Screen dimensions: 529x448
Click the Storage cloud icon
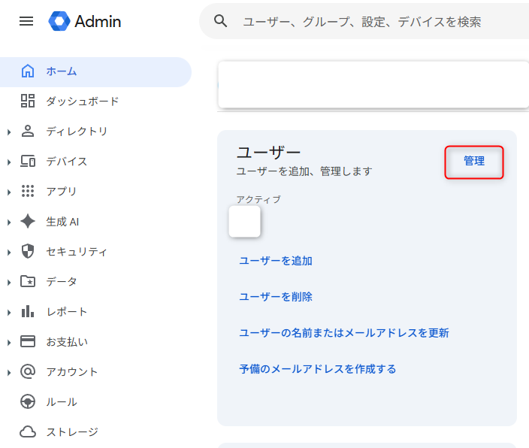point(28,432)
